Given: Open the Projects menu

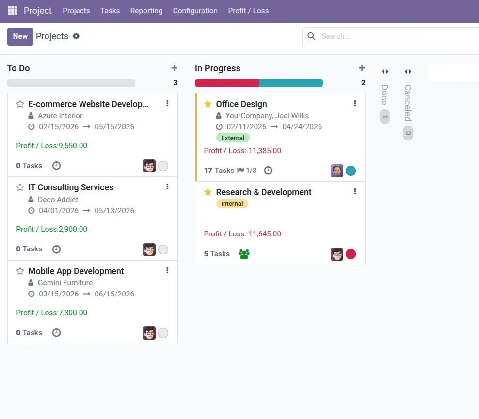Looking at the screenshot, I should 77,10.
